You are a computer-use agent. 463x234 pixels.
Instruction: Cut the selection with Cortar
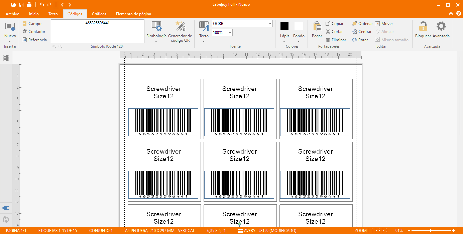click(334, 32)
